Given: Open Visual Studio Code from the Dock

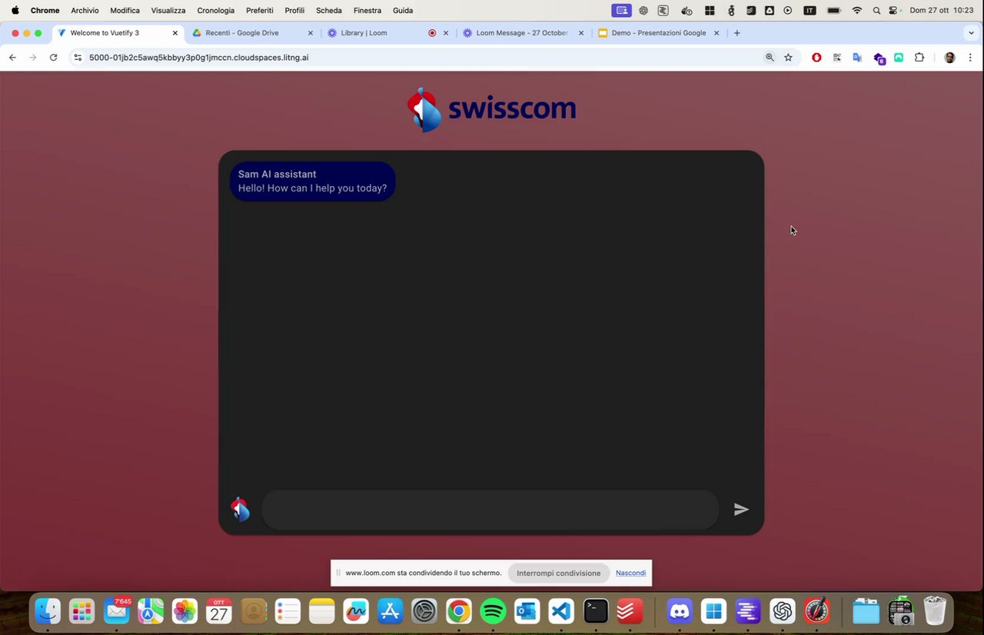Looking at the screenshot, I should pyautogui.click(x=561, y=612).
